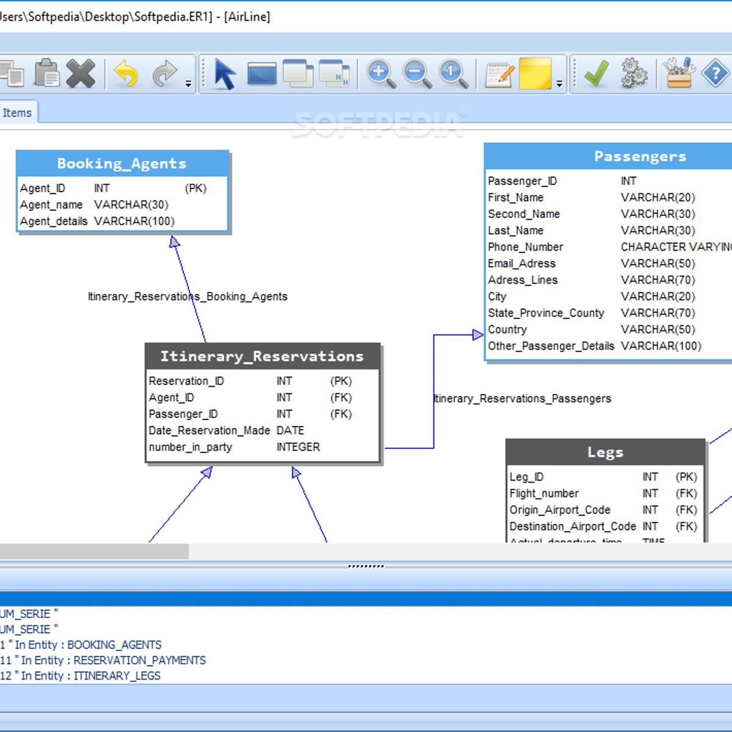The width and height of the screenshot is (732, 732).
Task: Click the green check mark validate icon
Action: click(x=596, y=74)
